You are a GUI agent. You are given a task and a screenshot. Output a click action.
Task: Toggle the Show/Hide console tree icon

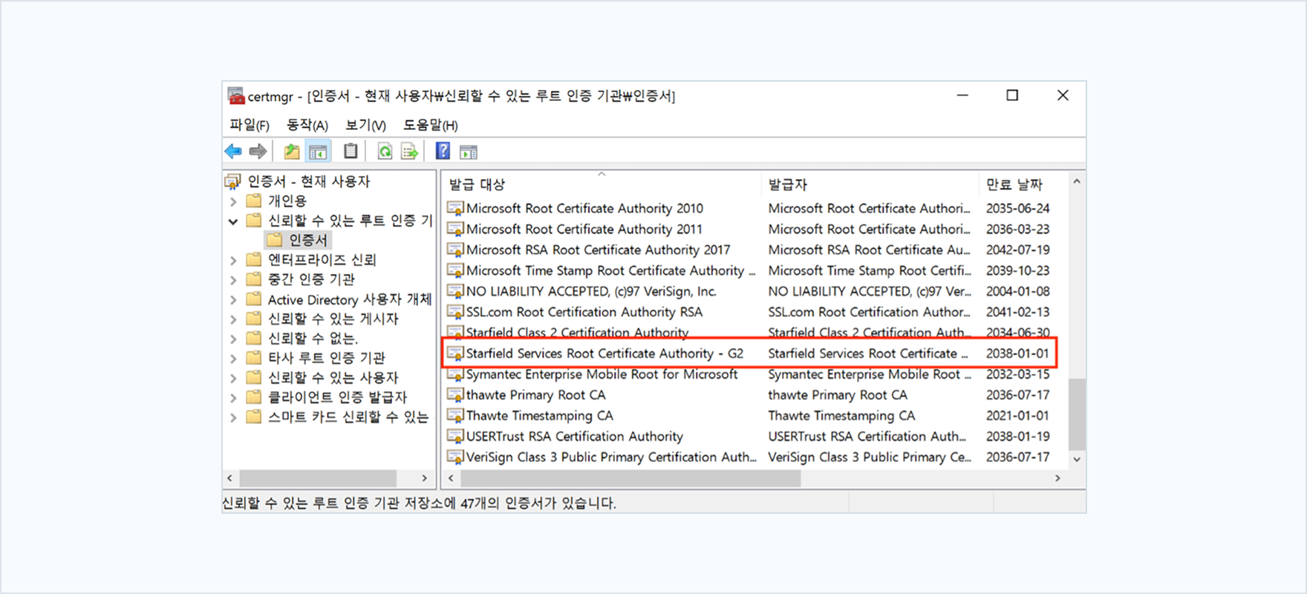(x=318, y=151)
